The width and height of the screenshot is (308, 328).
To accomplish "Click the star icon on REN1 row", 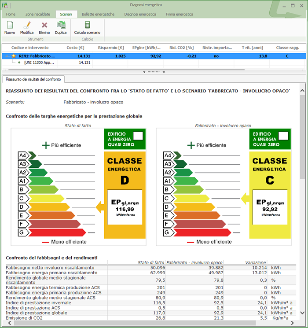I will click(14, 56).
